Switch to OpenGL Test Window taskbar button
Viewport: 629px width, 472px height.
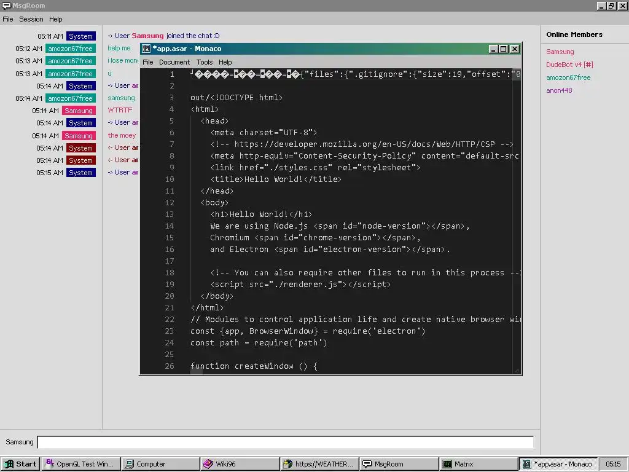point(81,464)
